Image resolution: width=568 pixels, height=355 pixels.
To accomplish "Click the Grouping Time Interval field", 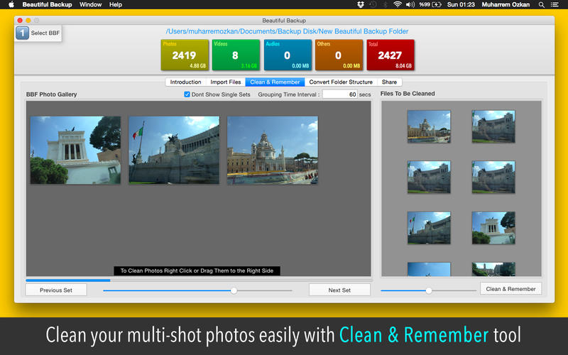I will 340,94.
